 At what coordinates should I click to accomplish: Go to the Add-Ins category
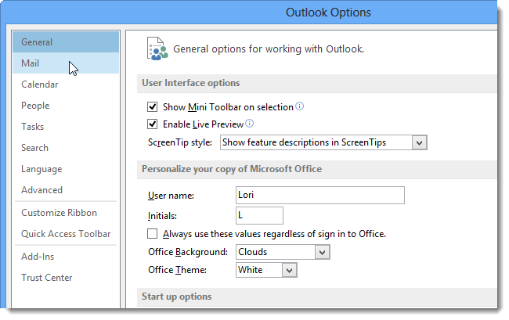pos(66,257)
